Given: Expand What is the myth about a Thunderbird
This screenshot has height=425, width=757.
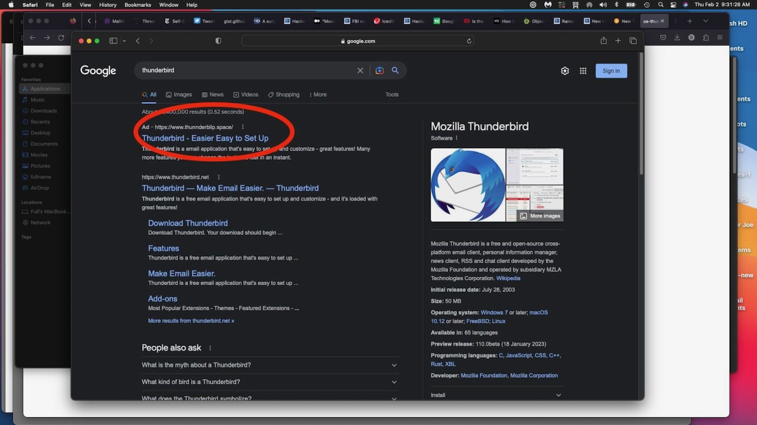Looking at the screenshot, I should pos(270,365).
